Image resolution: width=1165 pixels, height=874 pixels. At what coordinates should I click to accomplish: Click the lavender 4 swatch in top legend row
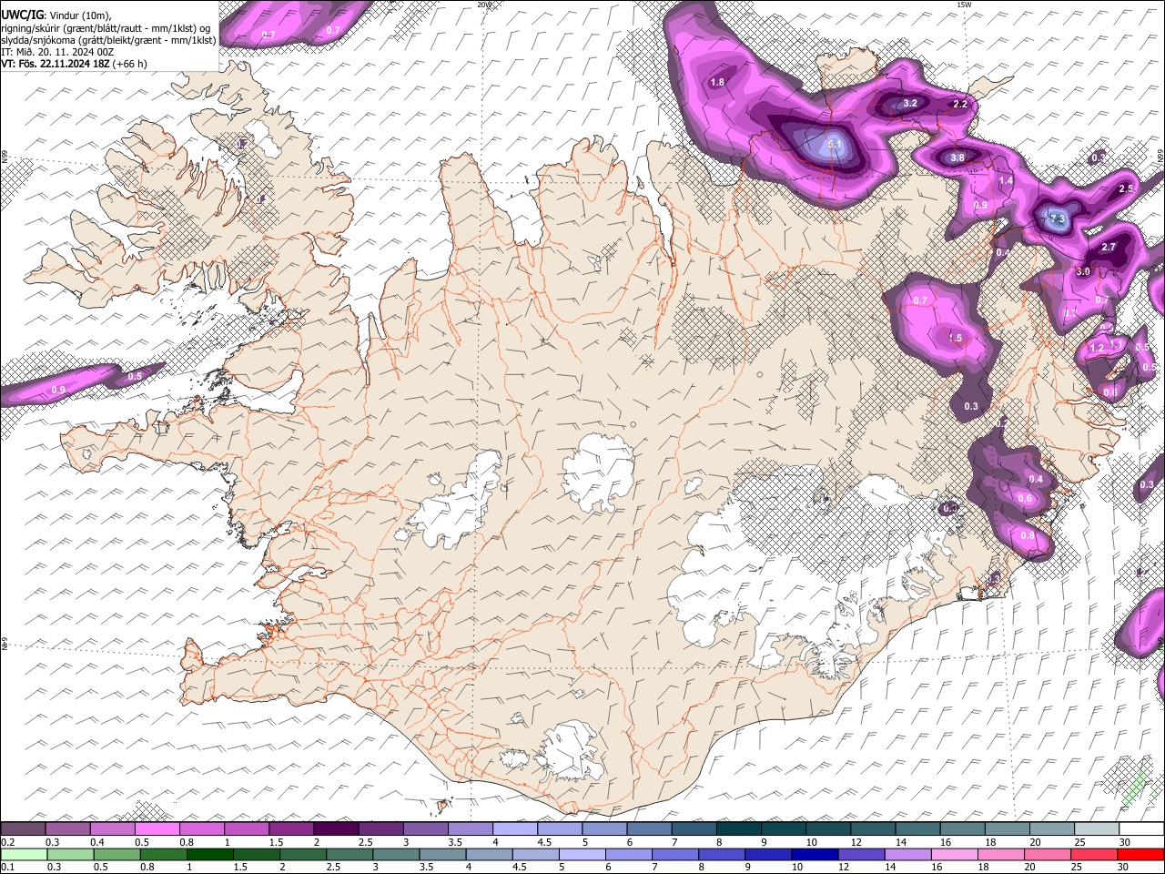pos(515,829)
